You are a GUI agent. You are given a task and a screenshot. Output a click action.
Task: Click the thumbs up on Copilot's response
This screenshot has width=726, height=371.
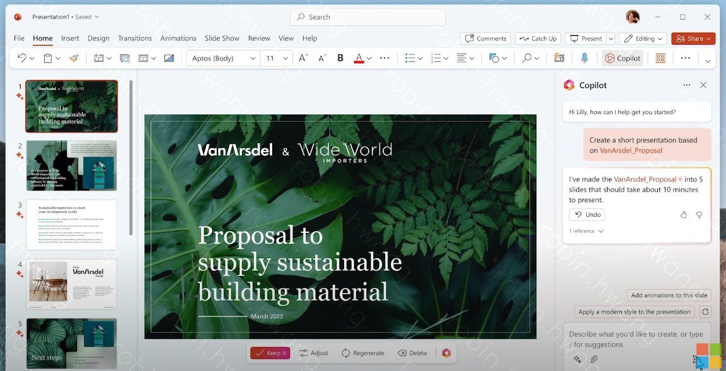pos(683,215)
